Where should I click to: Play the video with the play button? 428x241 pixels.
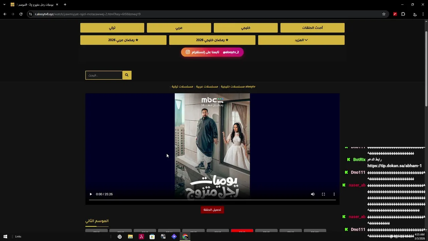[91, 194]
